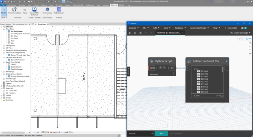The height and width of the screenshot is (137, 253).
Task: Expand Families node in Project Browser
Action: click(1, 96)
